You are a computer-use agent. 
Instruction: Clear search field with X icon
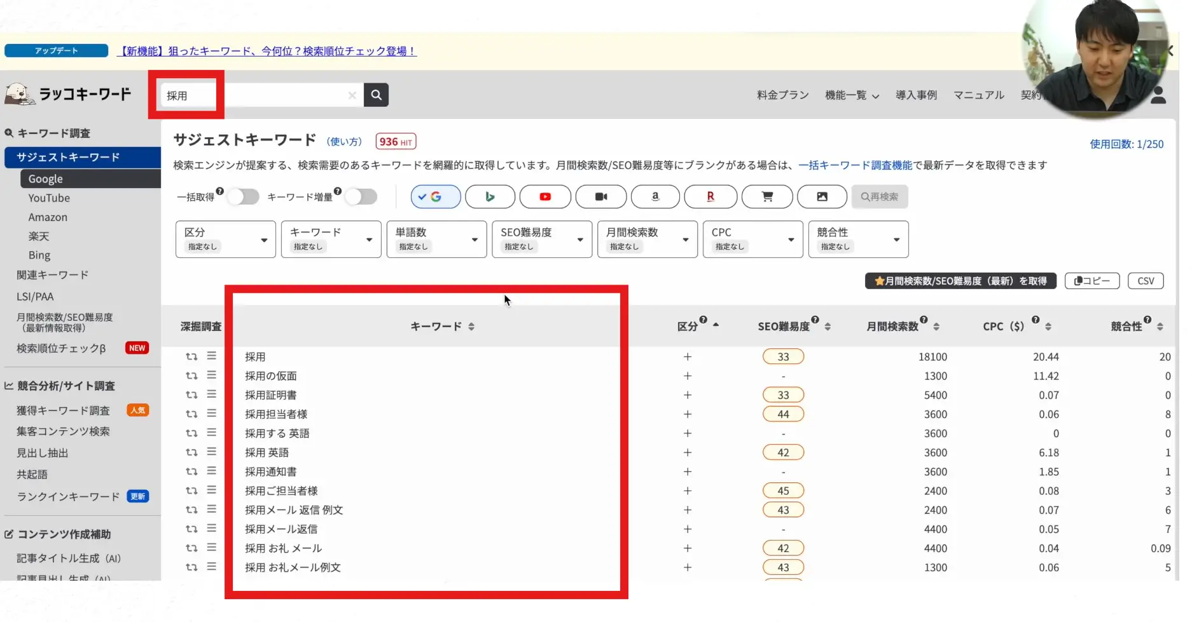coord(352,95)
